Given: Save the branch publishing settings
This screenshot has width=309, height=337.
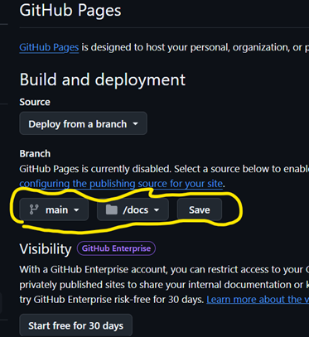Looking at the screenshot, I should (200, 209).
